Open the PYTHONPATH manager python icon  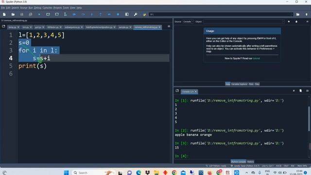coord(144,14)
